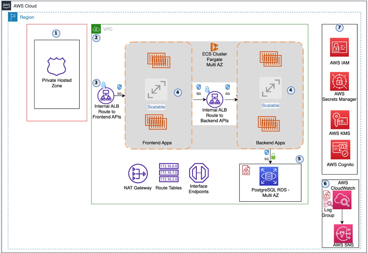Select the orange ECS Cluster icon
Image resolution: width=368 pixels, height=253 pixels.
[214, 47]
